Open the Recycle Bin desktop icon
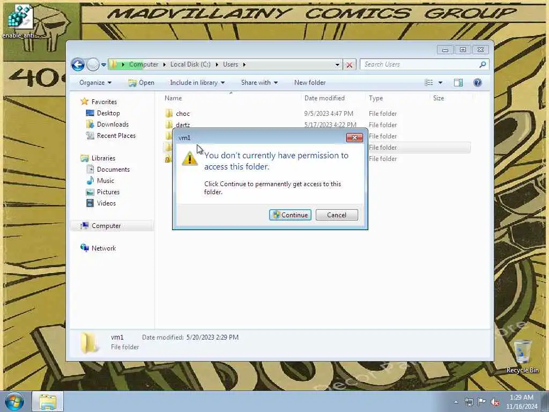Viewport: 549px width, 412px height. 522,356
